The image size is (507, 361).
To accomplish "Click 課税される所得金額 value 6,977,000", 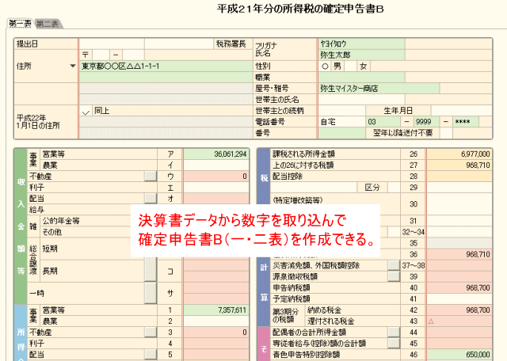I will point(459,154).
